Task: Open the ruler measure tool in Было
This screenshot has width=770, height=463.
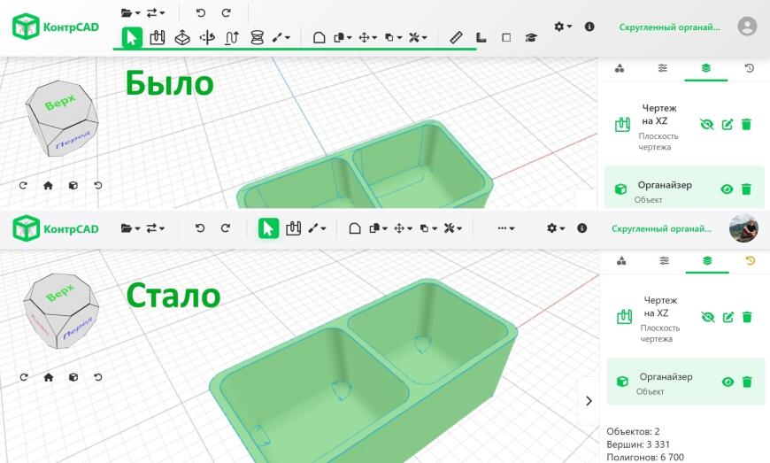Action: click(456, 37)
